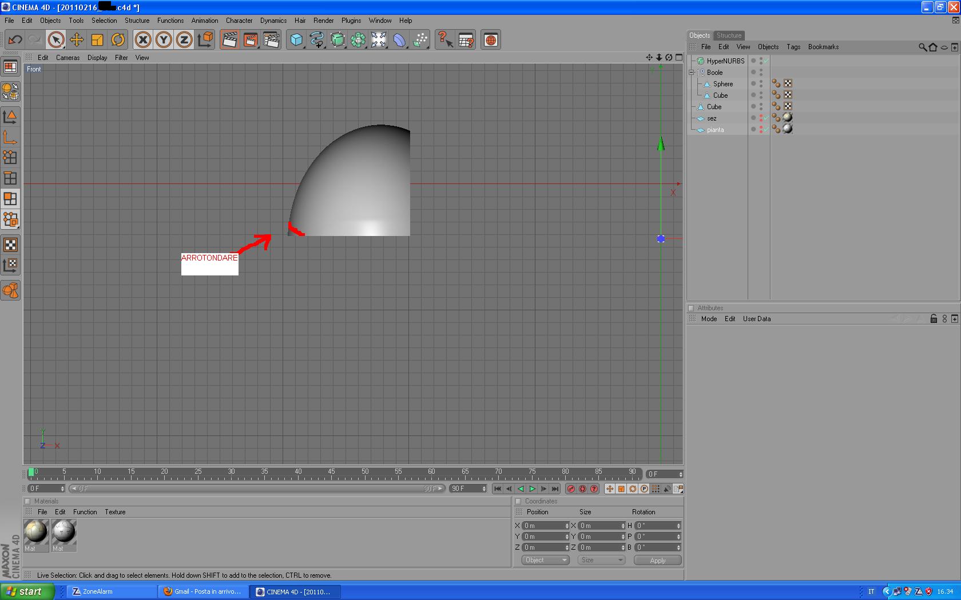
Task: Play the animation forward
Action: (x=532, y=489)
